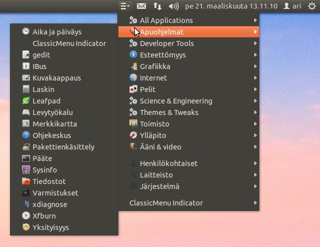
Task: Click the Grafiikka paintbrush icon
Action: click(133, 66)
